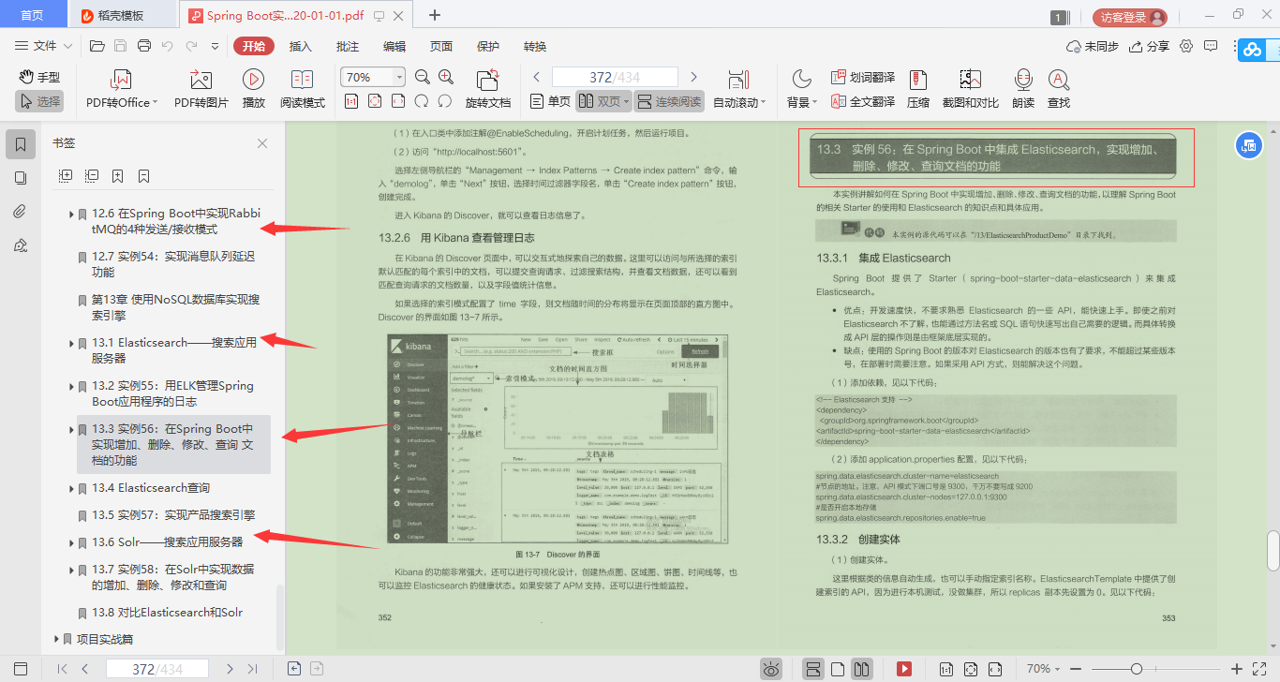The width and height of the screenshot is (1280, 682).
Task: Jump to last page in status bar
Action: click(252, 669)
